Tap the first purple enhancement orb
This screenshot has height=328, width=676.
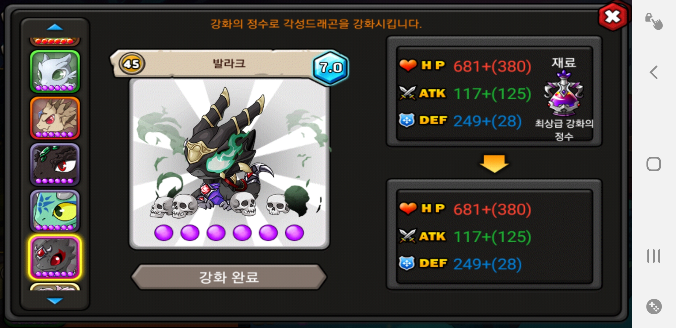[164, 233]
